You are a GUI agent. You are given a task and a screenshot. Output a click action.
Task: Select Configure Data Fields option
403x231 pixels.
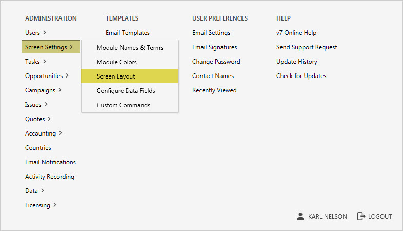coord(126,91)
